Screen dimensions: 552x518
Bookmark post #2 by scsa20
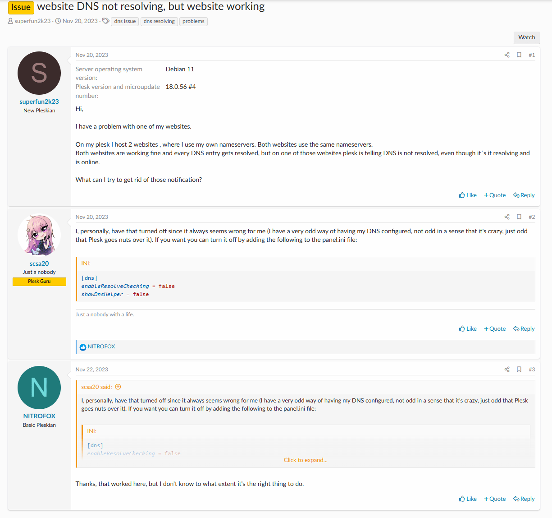(519, 217)
